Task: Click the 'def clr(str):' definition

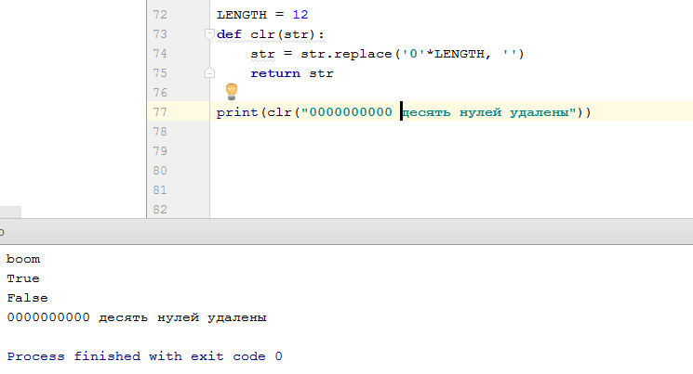Action: point(271,34)
